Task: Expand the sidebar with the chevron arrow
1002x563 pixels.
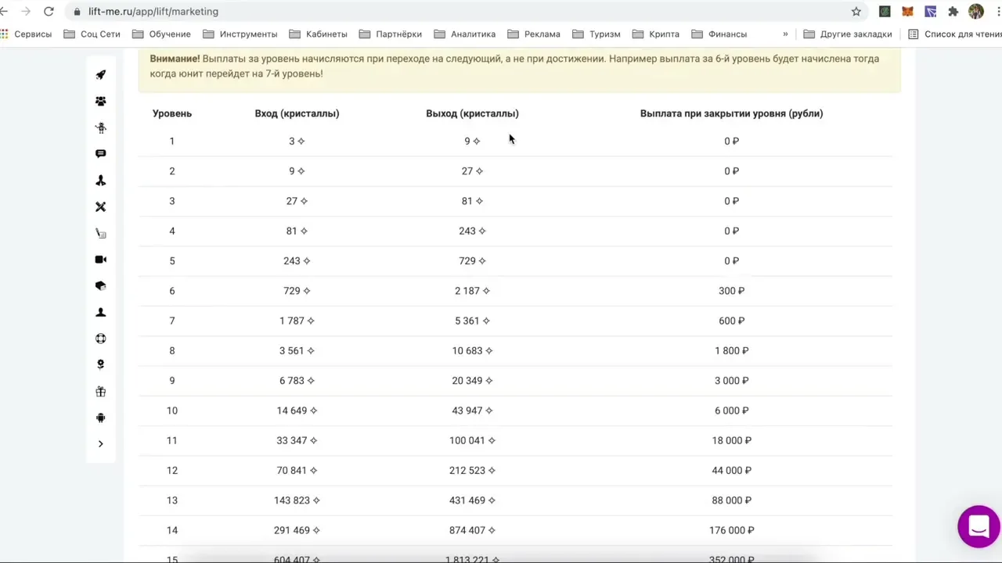Action: [100, 444]
